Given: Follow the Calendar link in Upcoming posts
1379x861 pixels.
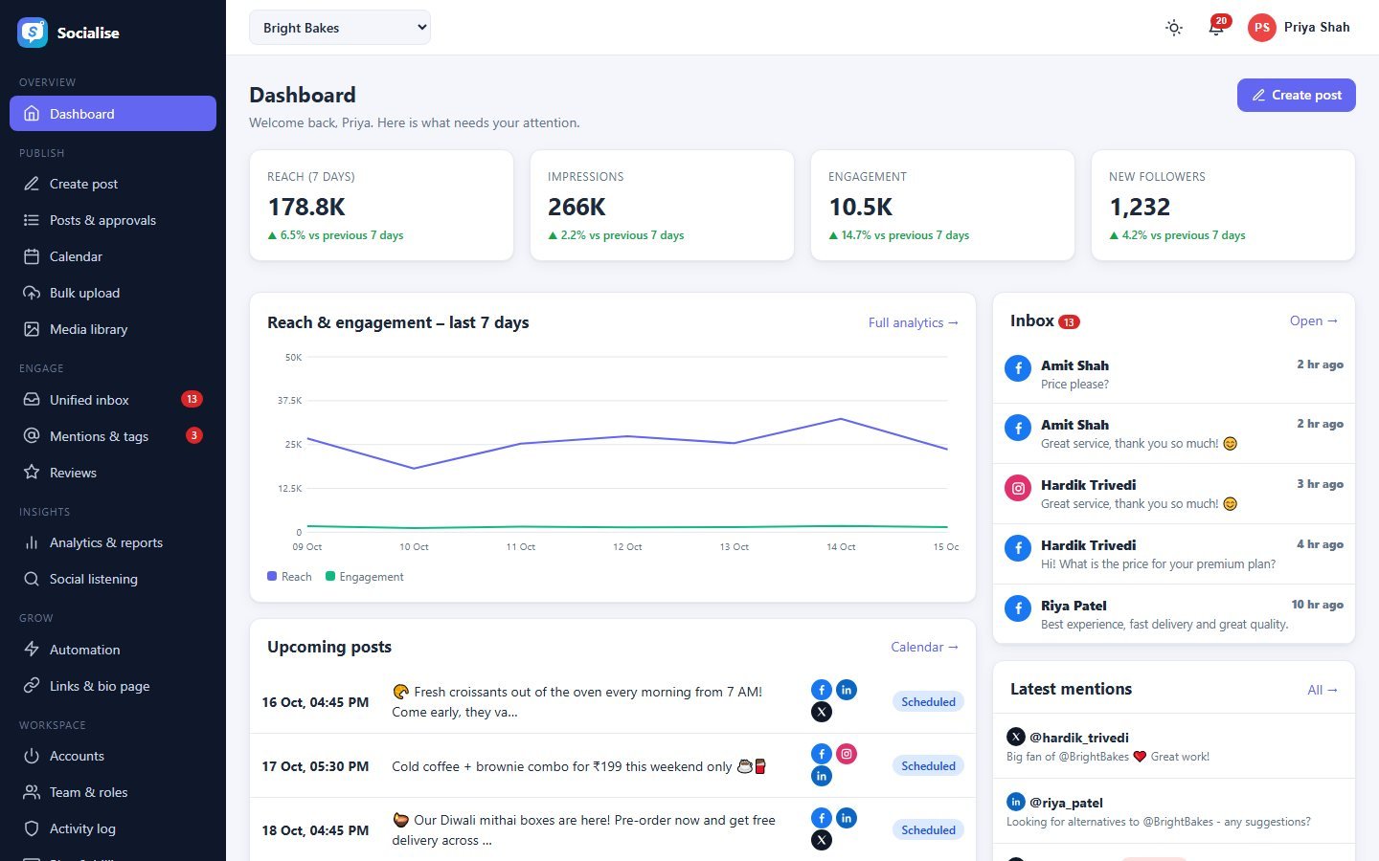Looking at the screenshot, I should [x=924, y=647].
